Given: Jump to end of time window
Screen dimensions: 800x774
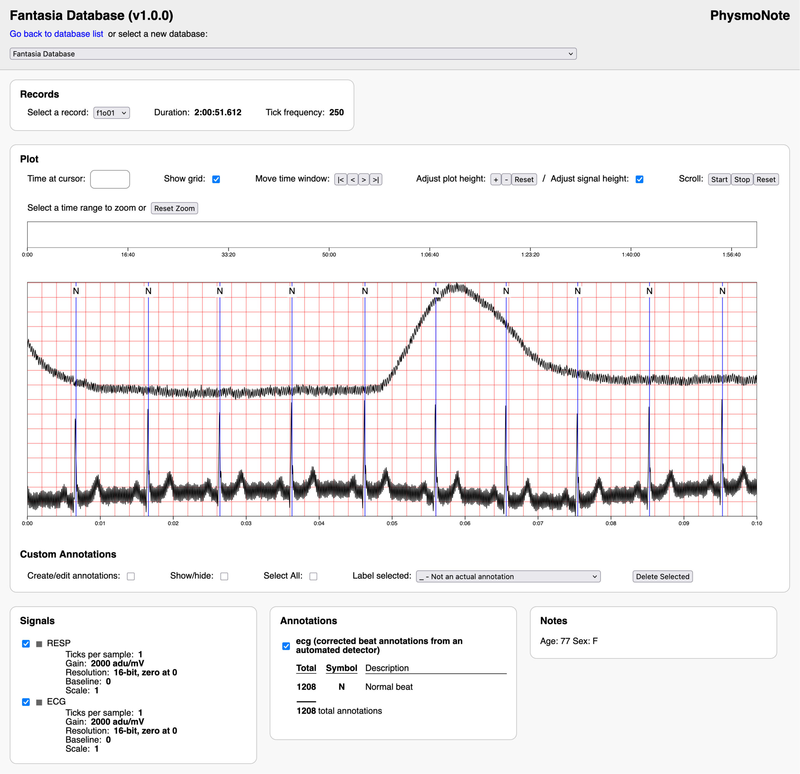Looking at the screenshot, I should [376, 180].
